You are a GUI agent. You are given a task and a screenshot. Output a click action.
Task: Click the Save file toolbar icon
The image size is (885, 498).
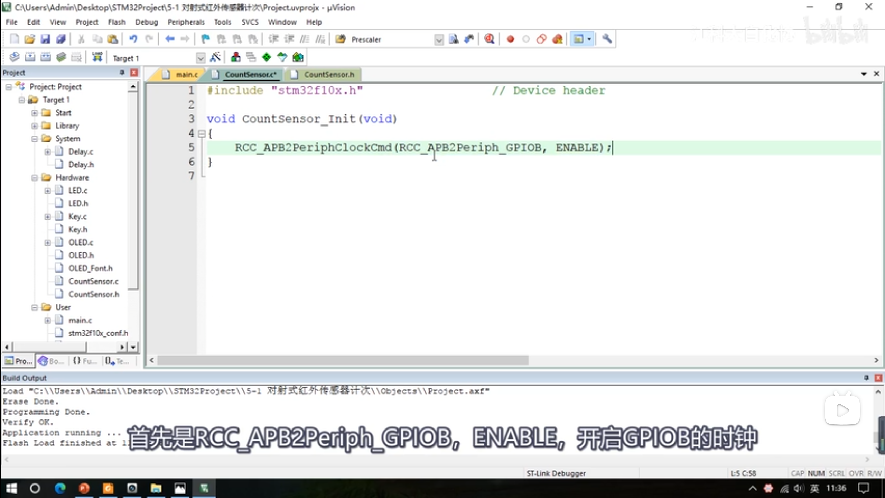click(45, 39)
